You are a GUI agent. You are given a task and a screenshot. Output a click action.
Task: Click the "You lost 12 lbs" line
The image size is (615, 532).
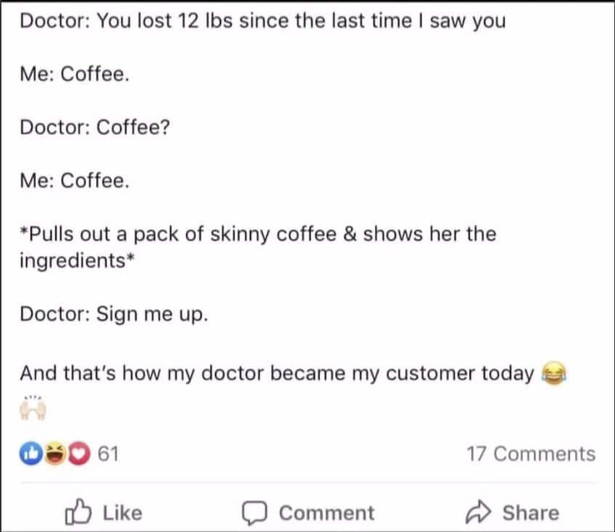tap(262, 20)
